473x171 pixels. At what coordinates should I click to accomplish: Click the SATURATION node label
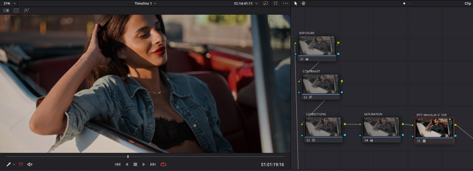coord(373,114)
